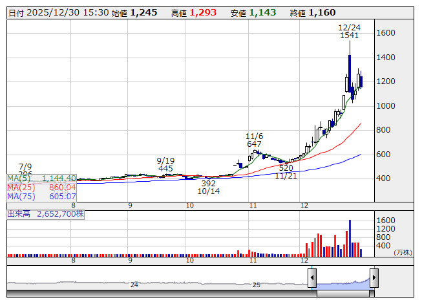Click the right range handle in the navigator
The image size is (422, 304).
[x=374, y=279]
